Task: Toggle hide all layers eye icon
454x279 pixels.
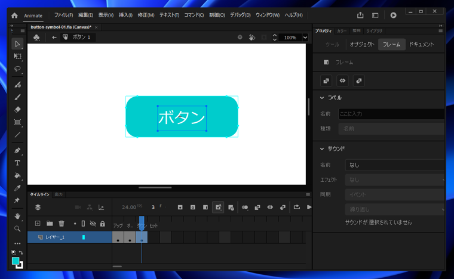Action: click(x=93, y=224)
